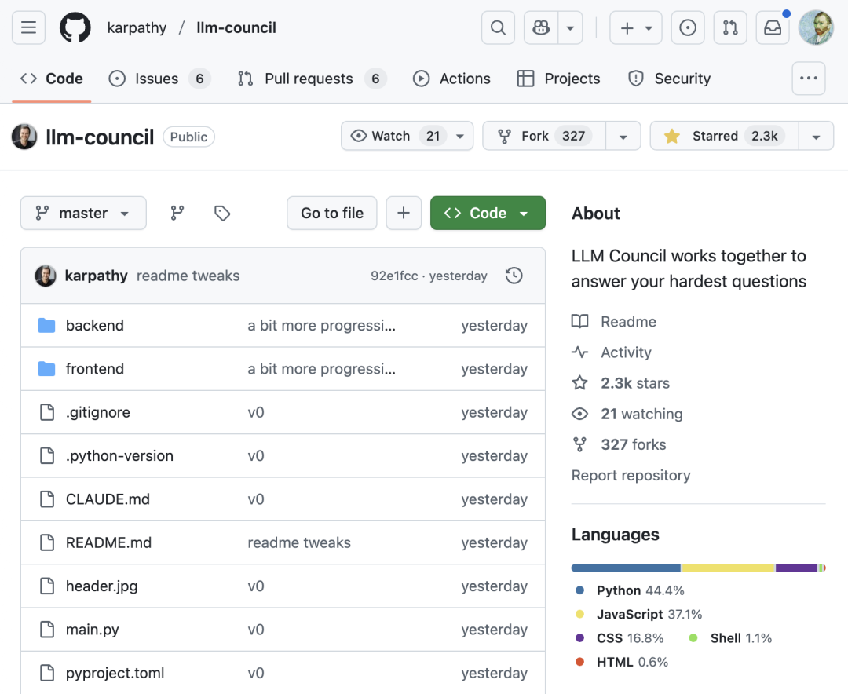
Task: Click the Go to file button
Action: pos(332,213)
